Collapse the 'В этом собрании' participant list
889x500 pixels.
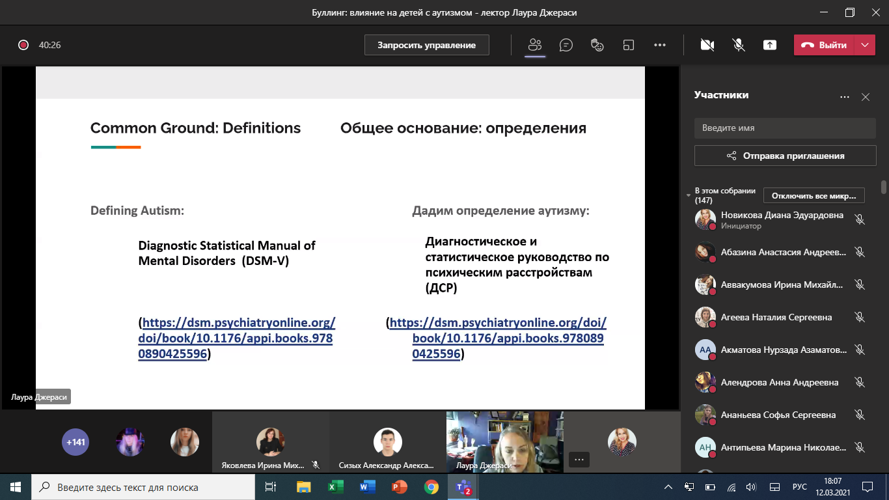pos(689,195)
